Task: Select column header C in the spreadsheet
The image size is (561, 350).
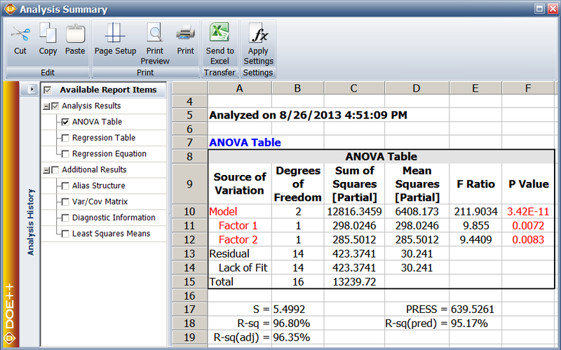Action: (353, 87)
